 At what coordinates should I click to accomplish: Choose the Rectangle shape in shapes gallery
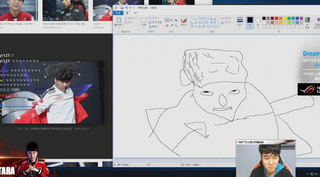pos(204,18)
